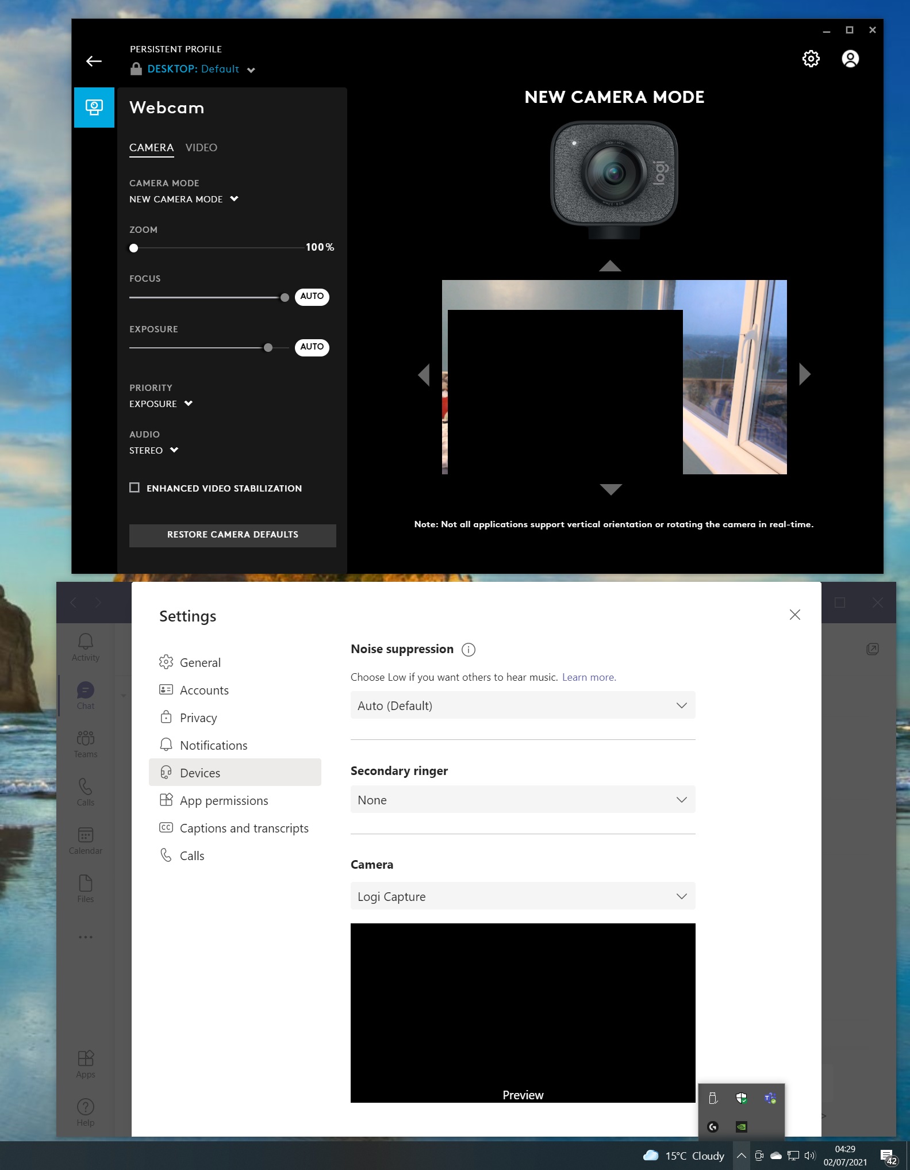Open the Audio Stereo dropdown
Image resolution: width=910 pixels, height=1170 pixels.
pyautogui.click(x=154, y=450)
